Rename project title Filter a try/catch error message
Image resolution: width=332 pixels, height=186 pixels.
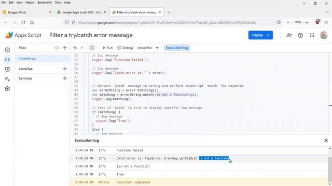click(x=91, y=35)
